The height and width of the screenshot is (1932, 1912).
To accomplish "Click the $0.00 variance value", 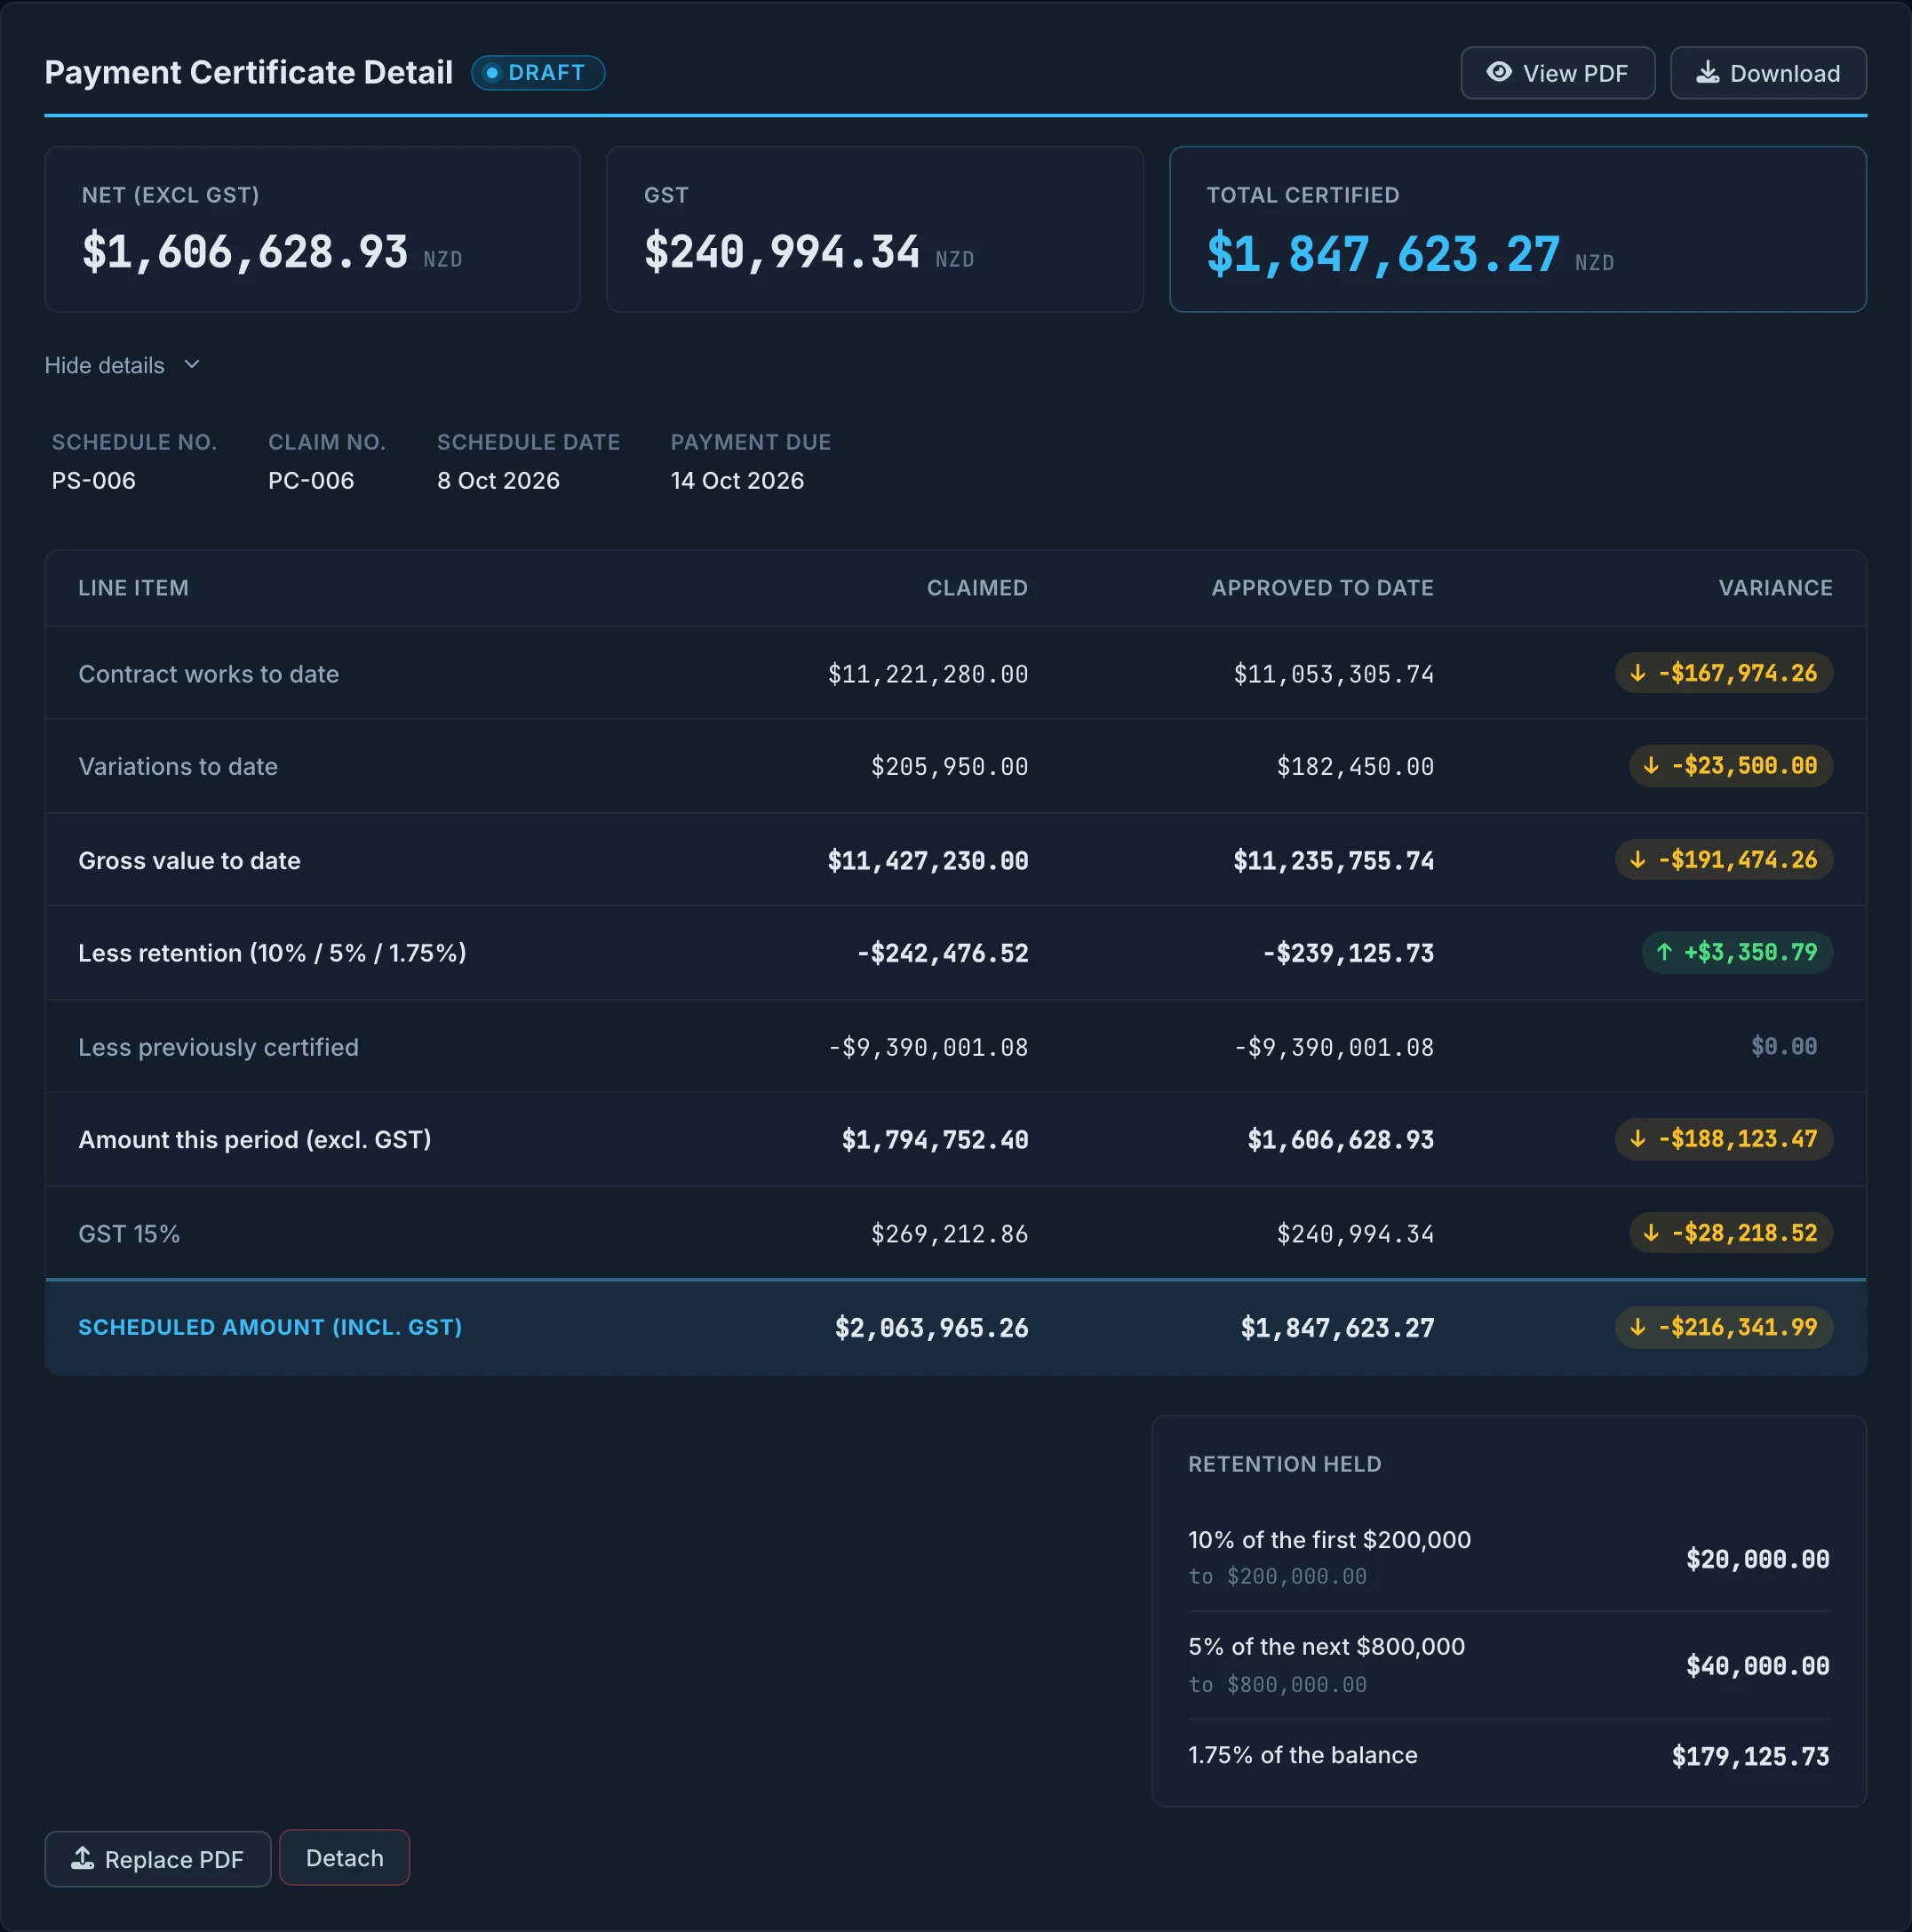I will click(x=1784, y=1046).
